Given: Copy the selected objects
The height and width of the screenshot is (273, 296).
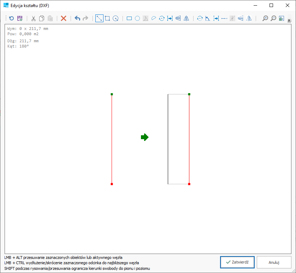Looking at the screenshot, I should 42,18.
